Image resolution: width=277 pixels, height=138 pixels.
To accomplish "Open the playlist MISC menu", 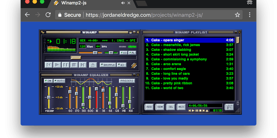I will click(181, 107).
